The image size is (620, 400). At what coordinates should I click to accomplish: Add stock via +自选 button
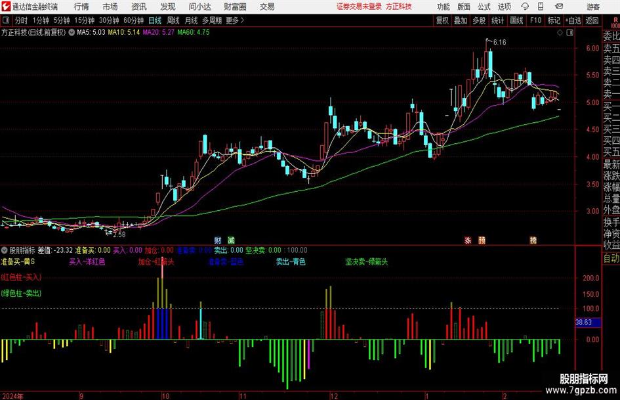coord(573,20)
